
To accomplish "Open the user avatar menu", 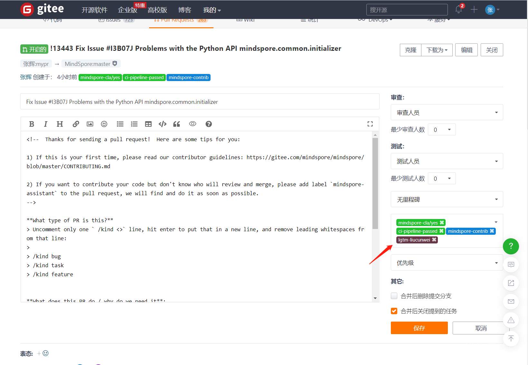I will (492, 10).
